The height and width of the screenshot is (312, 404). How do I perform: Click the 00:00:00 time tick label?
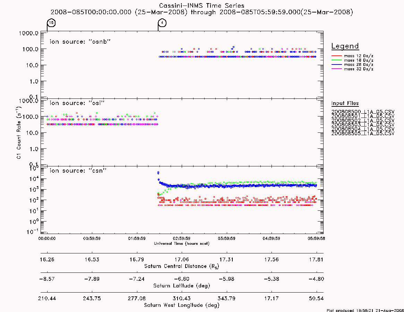47,239
